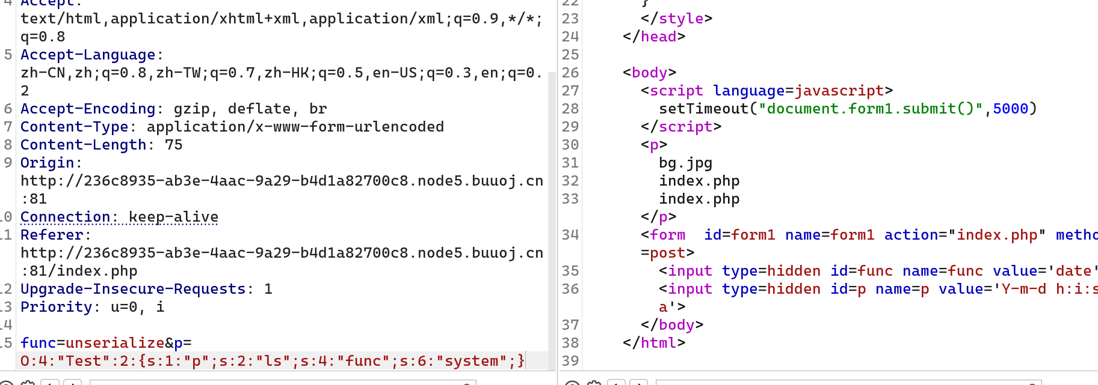This screenshot has width=1098, height=385.
Task: Select the Origin header name
Action: click(x=48, y=163)
